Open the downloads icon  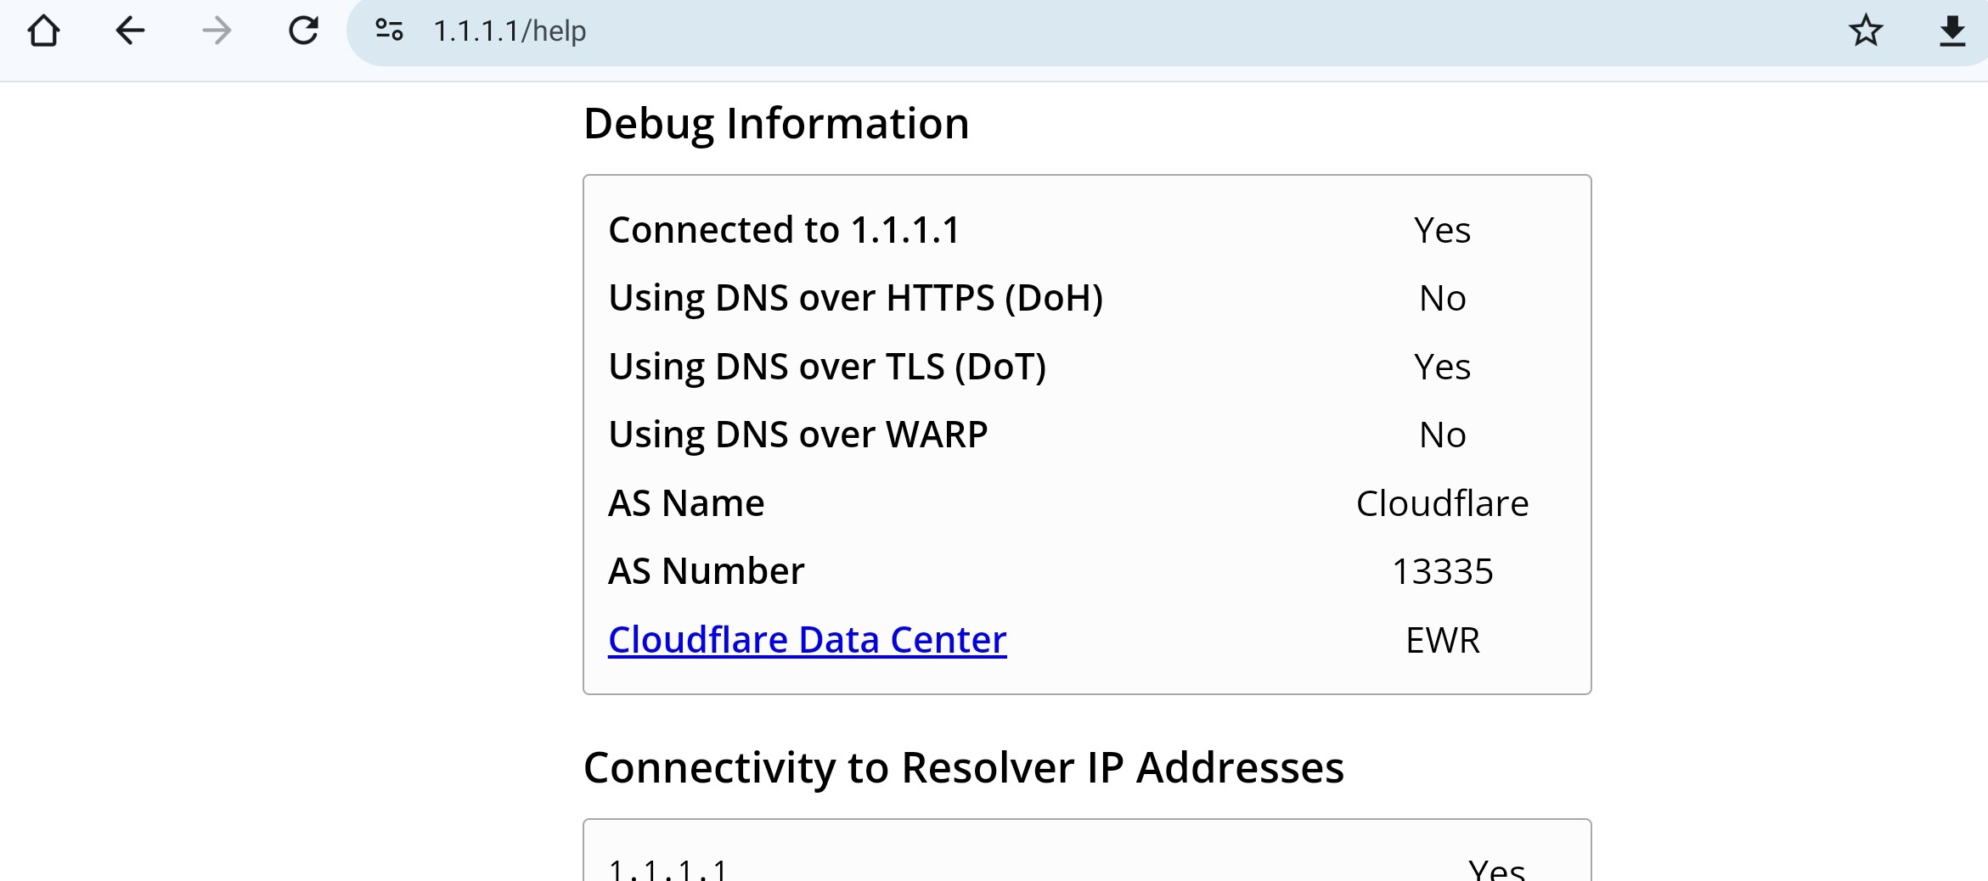coord(1952,31)
